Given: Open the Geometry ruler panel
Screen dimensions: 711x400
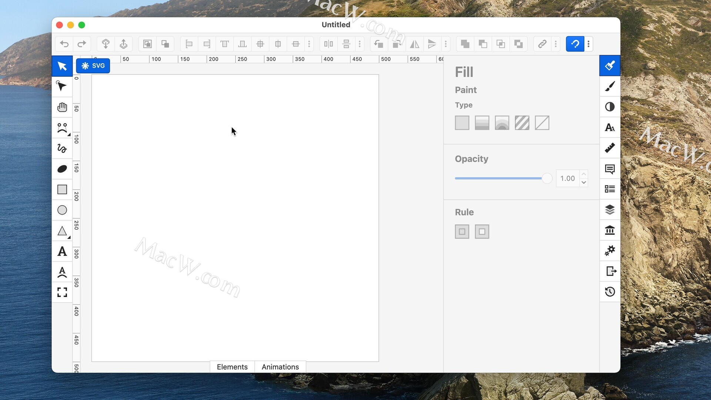Looking at the screenshot, I should (x=610, y=148).
